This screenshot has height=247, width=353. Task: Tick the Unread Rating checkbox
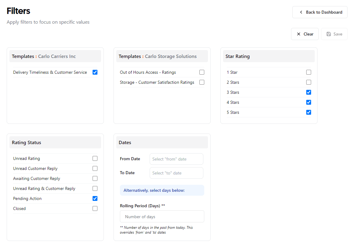point(95,158)
